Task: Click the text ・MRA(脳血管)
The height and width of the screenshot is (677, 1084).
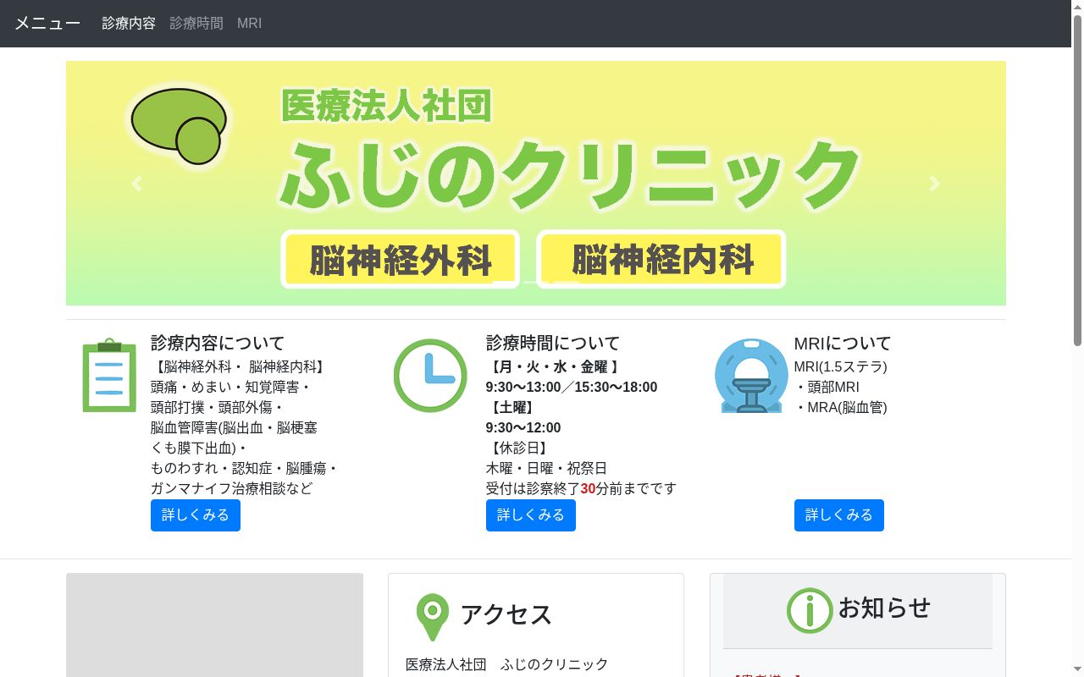Action: [841, 408]
